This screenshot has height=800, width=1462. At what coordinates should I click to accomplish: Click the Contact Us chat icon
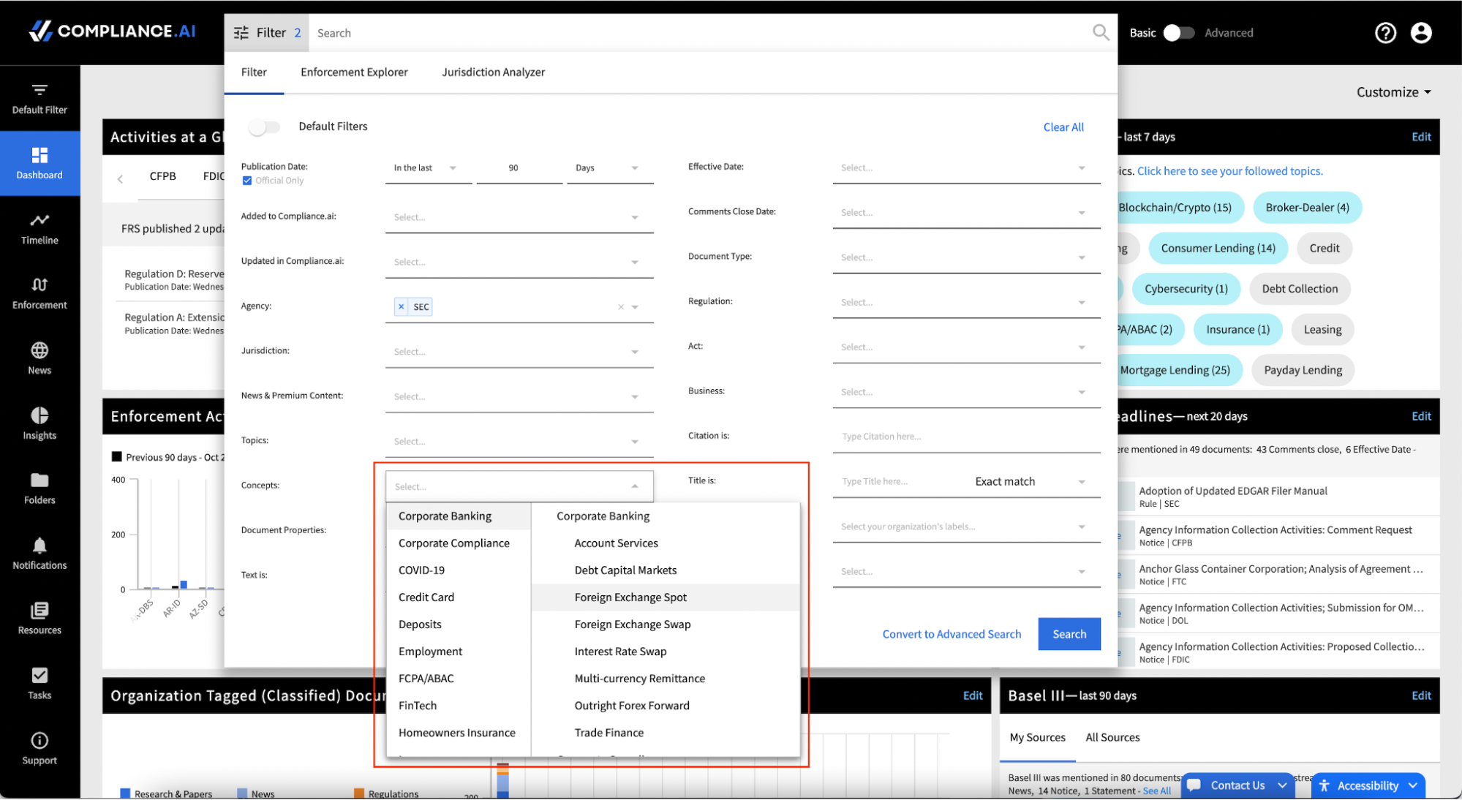[x=1194, y=785]
